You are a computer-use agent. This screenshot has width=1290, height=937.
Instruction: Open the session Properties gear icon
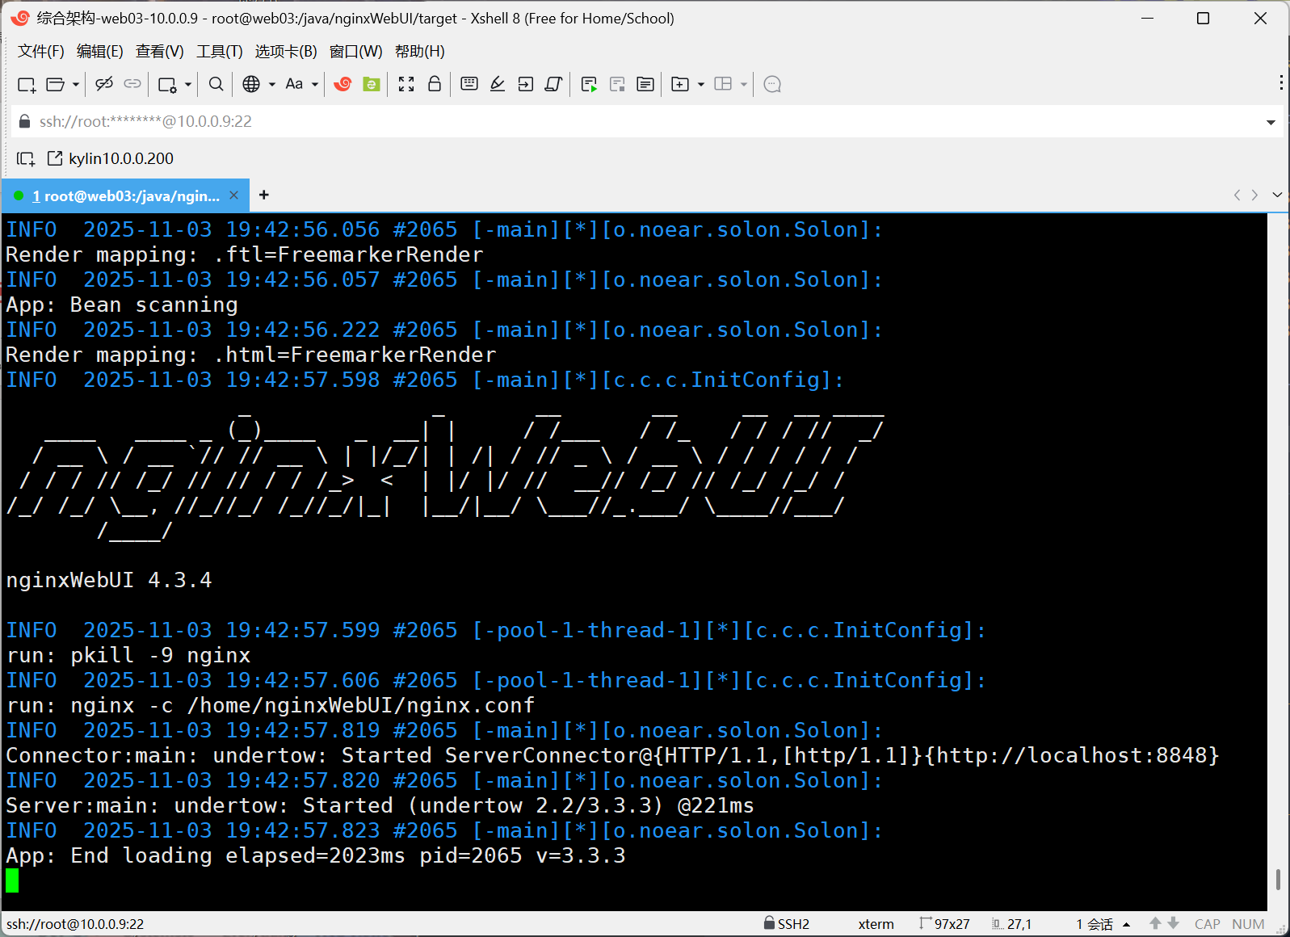click(x=168, y=84)
